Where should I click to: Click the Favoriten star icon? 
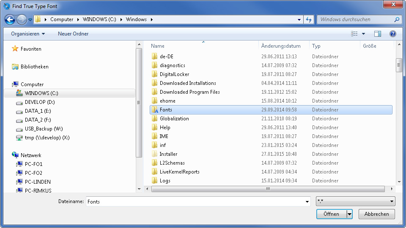pos(15,49)
